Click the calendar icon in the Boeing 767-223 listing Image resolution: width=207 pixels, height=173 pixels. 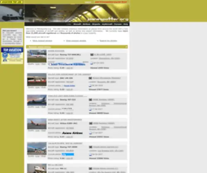pyautogui.click(x=90, y=110)
